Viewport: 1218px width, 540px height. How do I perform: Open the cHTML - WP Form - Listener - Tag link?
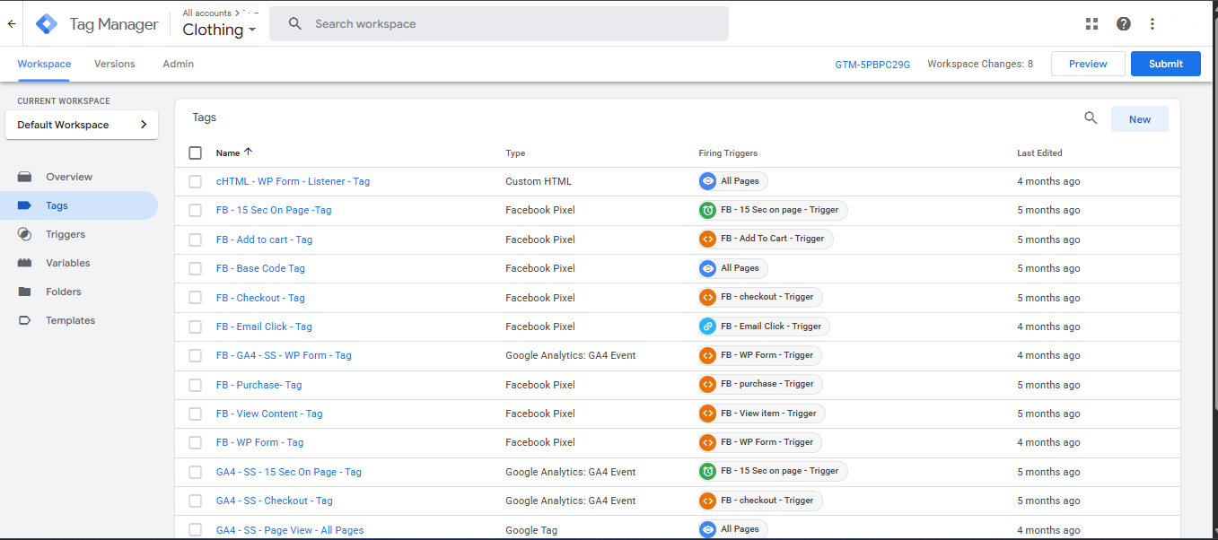pyautogui.click(x=293, y=181)
